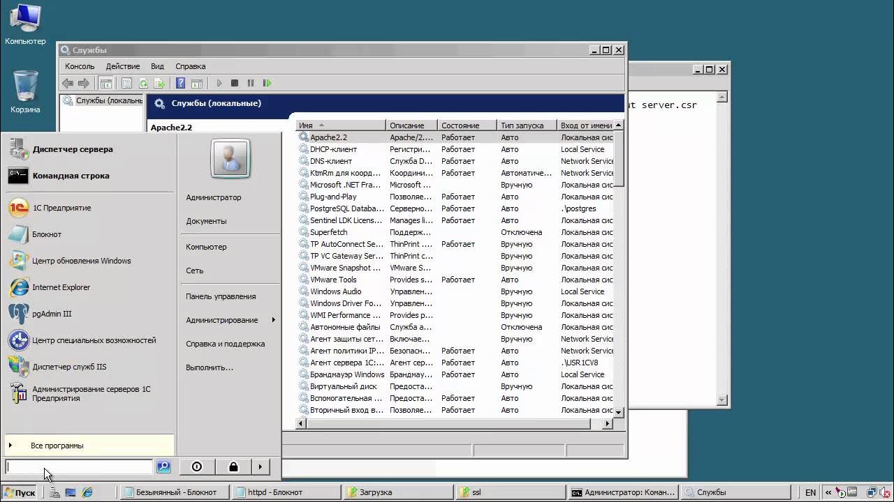Sort services by Name column header

(341, 125)
